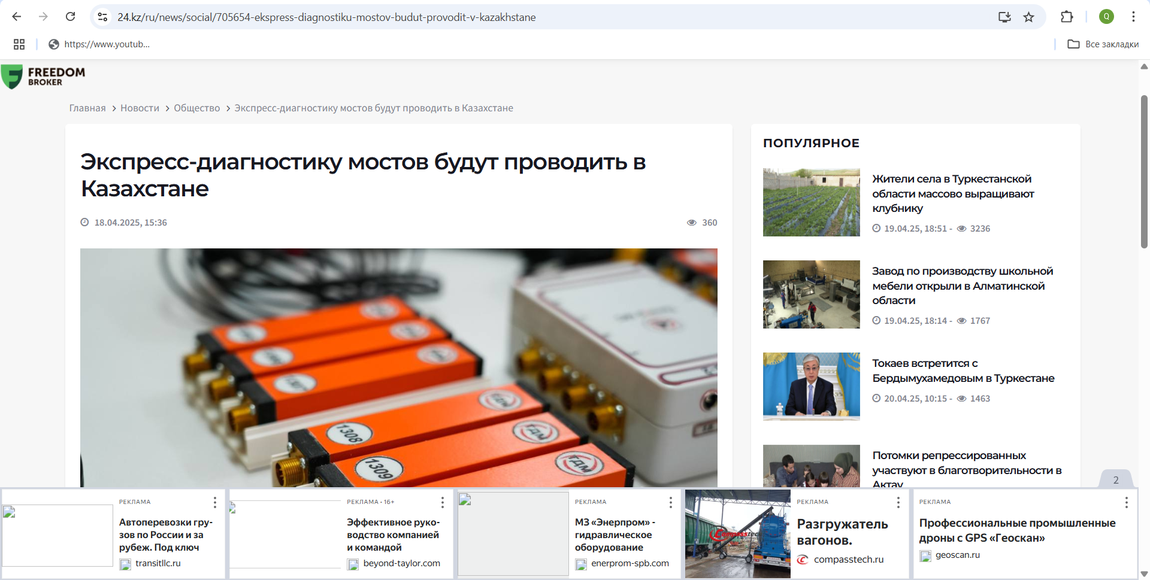Click the browser forward arrow
The width and height of the screenshot is (1150, 580).
[x=43, y=17]
